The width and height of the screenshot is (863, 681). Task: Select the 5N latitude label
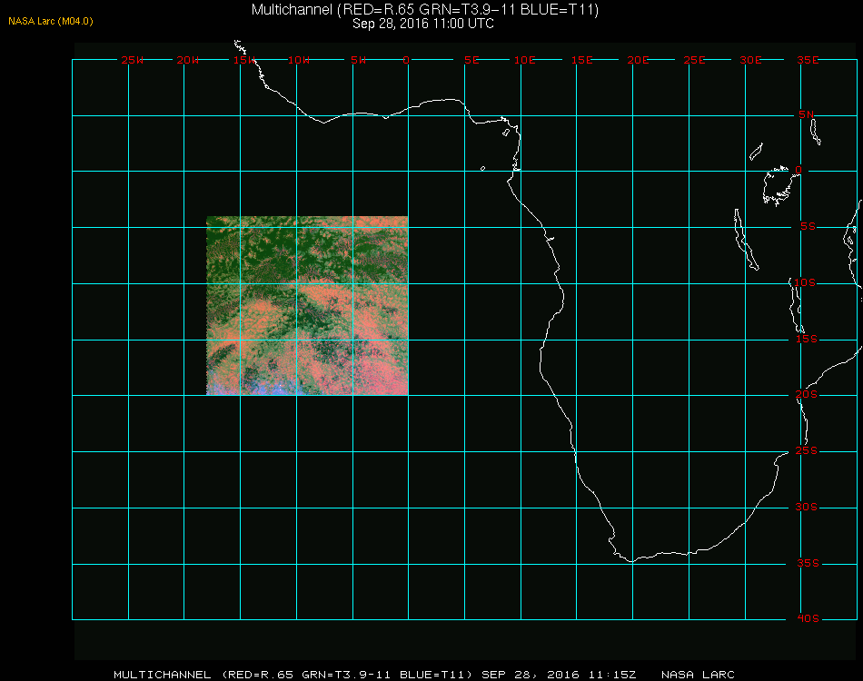point(807,114)
